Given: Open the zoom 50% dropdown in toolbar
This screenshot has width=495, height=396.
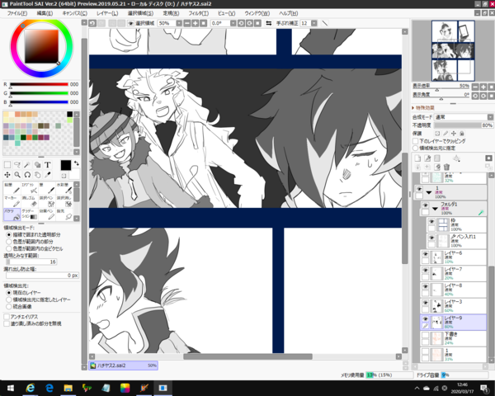Looking at the screenshot, I should (x=179, y=23).
